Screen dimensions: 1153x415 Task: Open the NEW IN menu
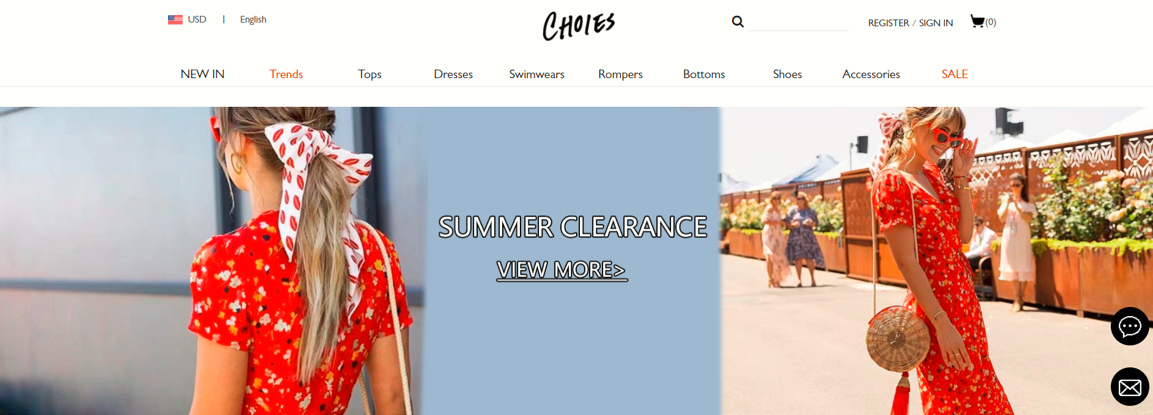[x=202, y=74]
